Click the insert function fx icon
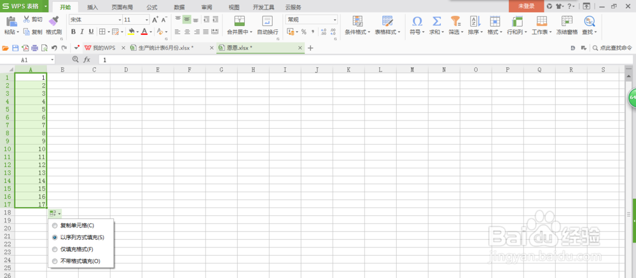Screen dimensions: 636x278 tap(86, 60)
